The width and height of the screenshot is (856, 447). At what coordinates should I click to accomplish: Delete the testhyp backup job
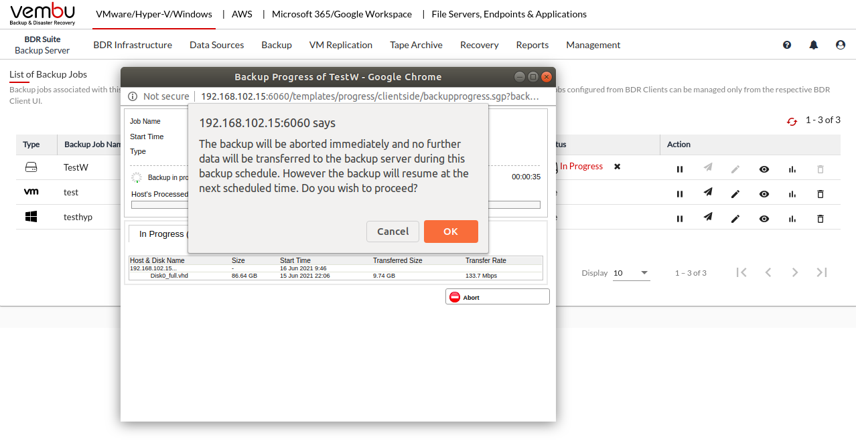click(x=821, y=219)
